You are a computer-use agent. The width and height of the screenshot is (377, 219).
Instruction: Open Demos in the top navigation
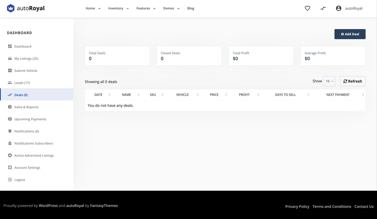click(169, 8)
